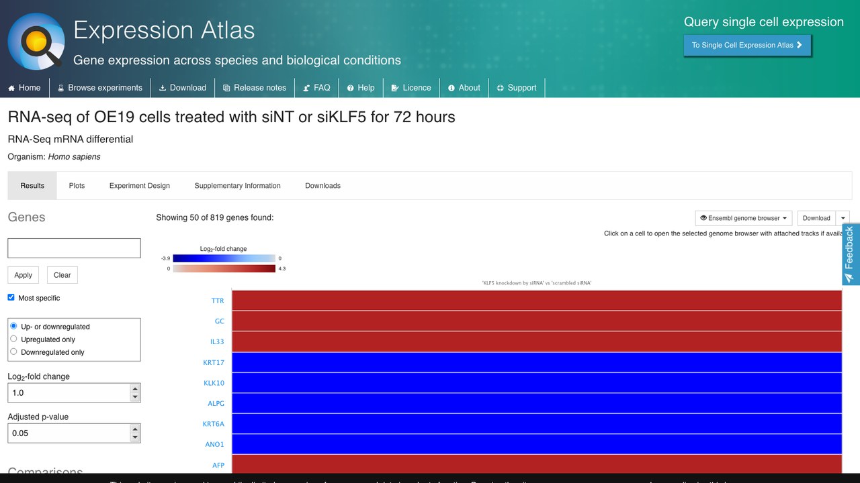Screen dimensions: 860x483
Task: Open the Support page
Action: point(517,88)
